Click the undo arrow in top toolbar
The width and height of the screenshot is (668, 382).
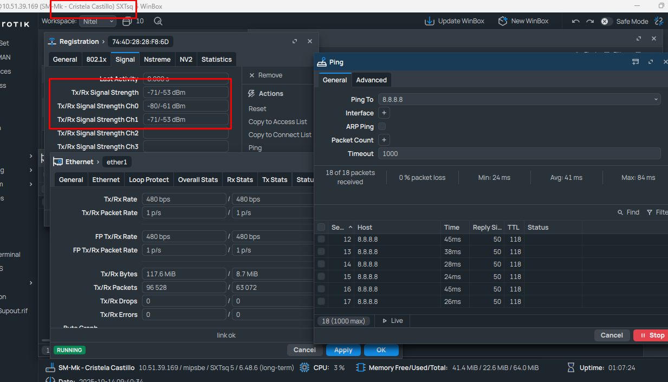[x=575, y=22]
